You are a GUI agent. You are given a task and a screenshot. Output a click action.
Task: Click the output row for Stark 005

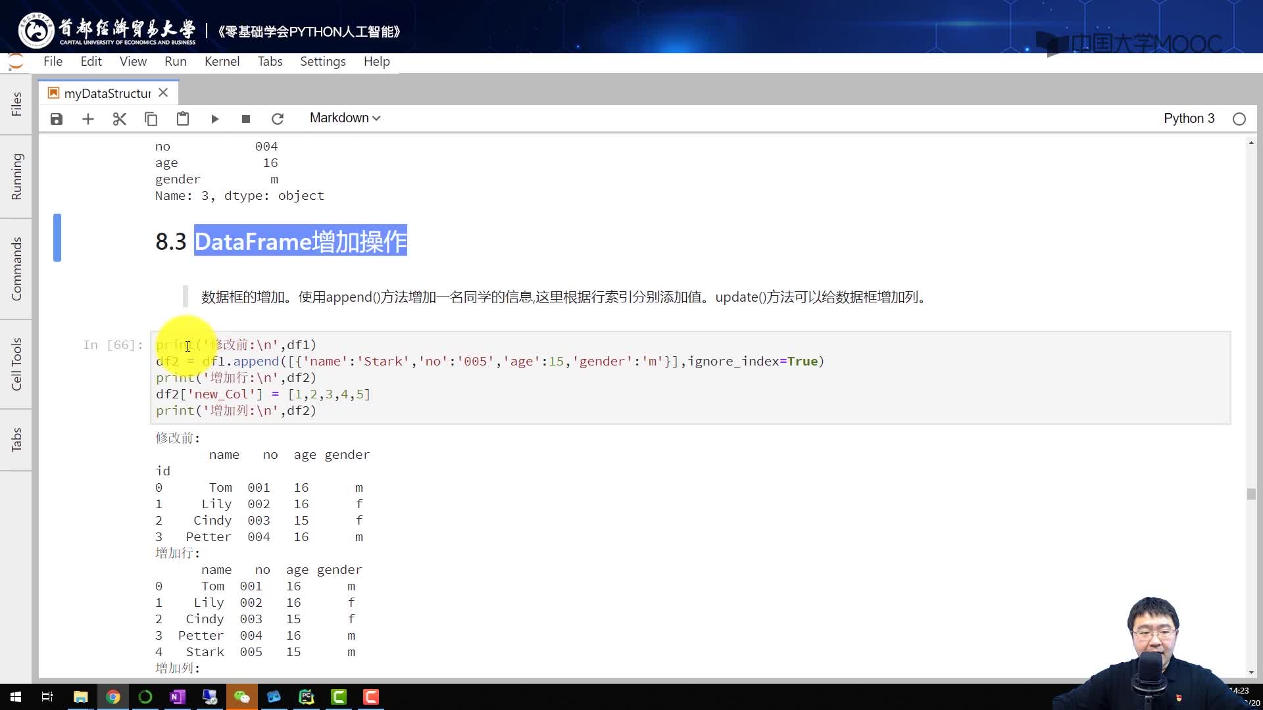[x=255, y=652]
